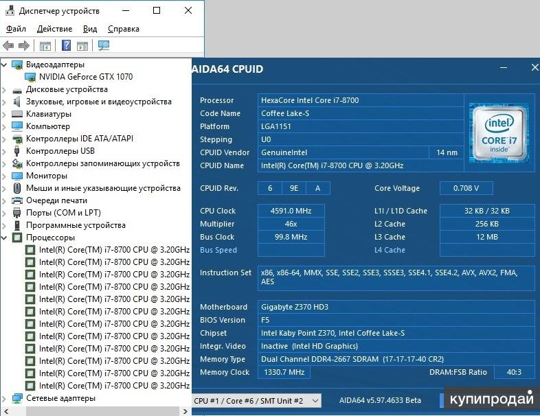Minimize the AIDA64 CPUID window

click(x=503, y=68)
